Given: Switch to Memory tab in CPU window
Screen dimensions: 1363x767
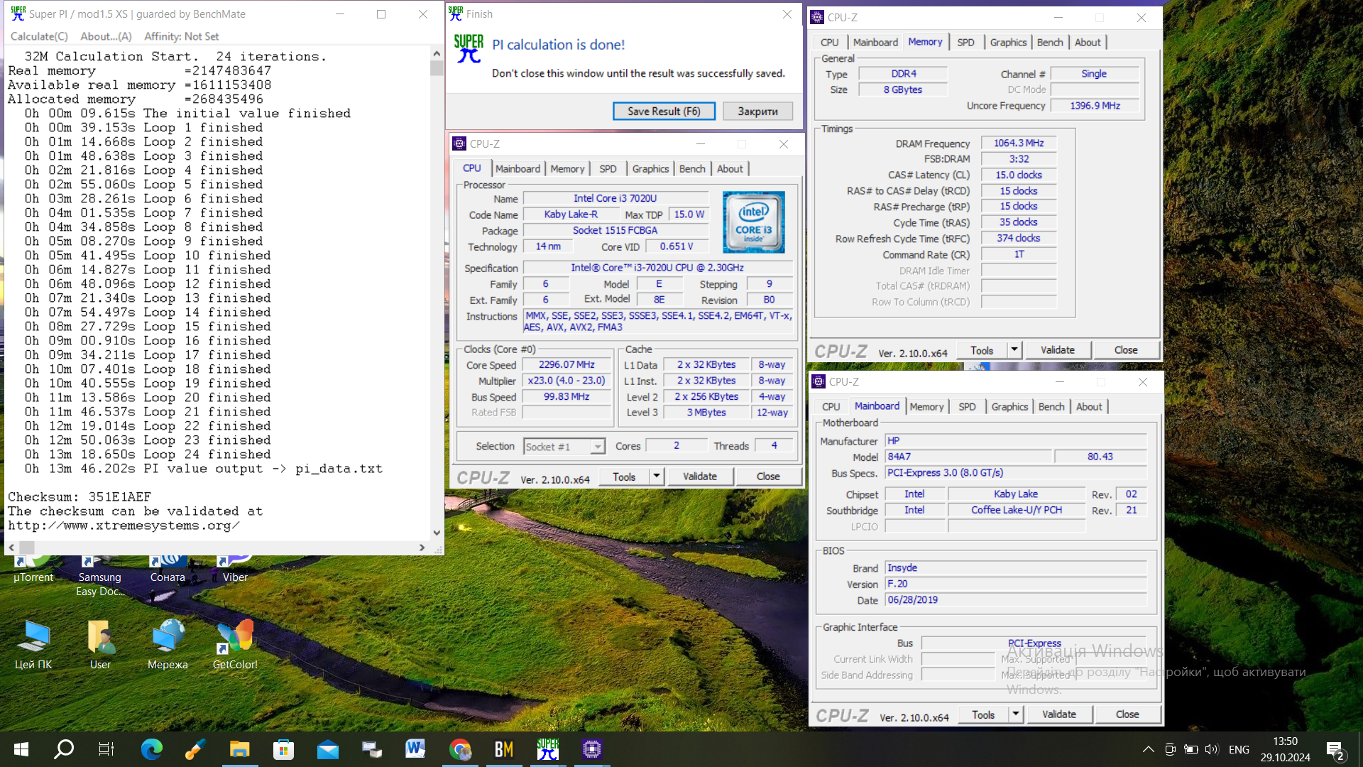Looking at the screenshot, I should (567, 168).
